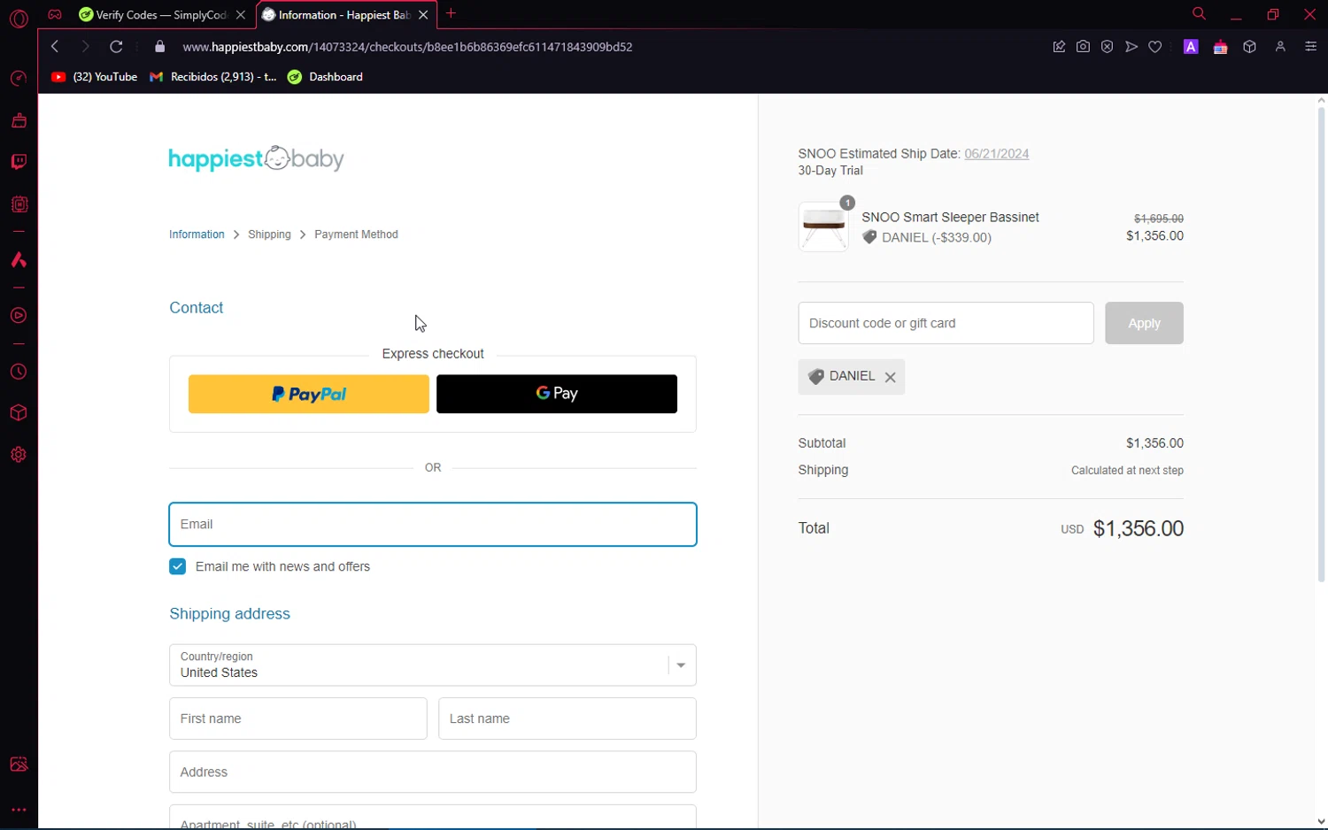This screenshot has height=830, width=1328.
Task: Open the Aria AI sidebar icon
Action: tap(19, 260)
